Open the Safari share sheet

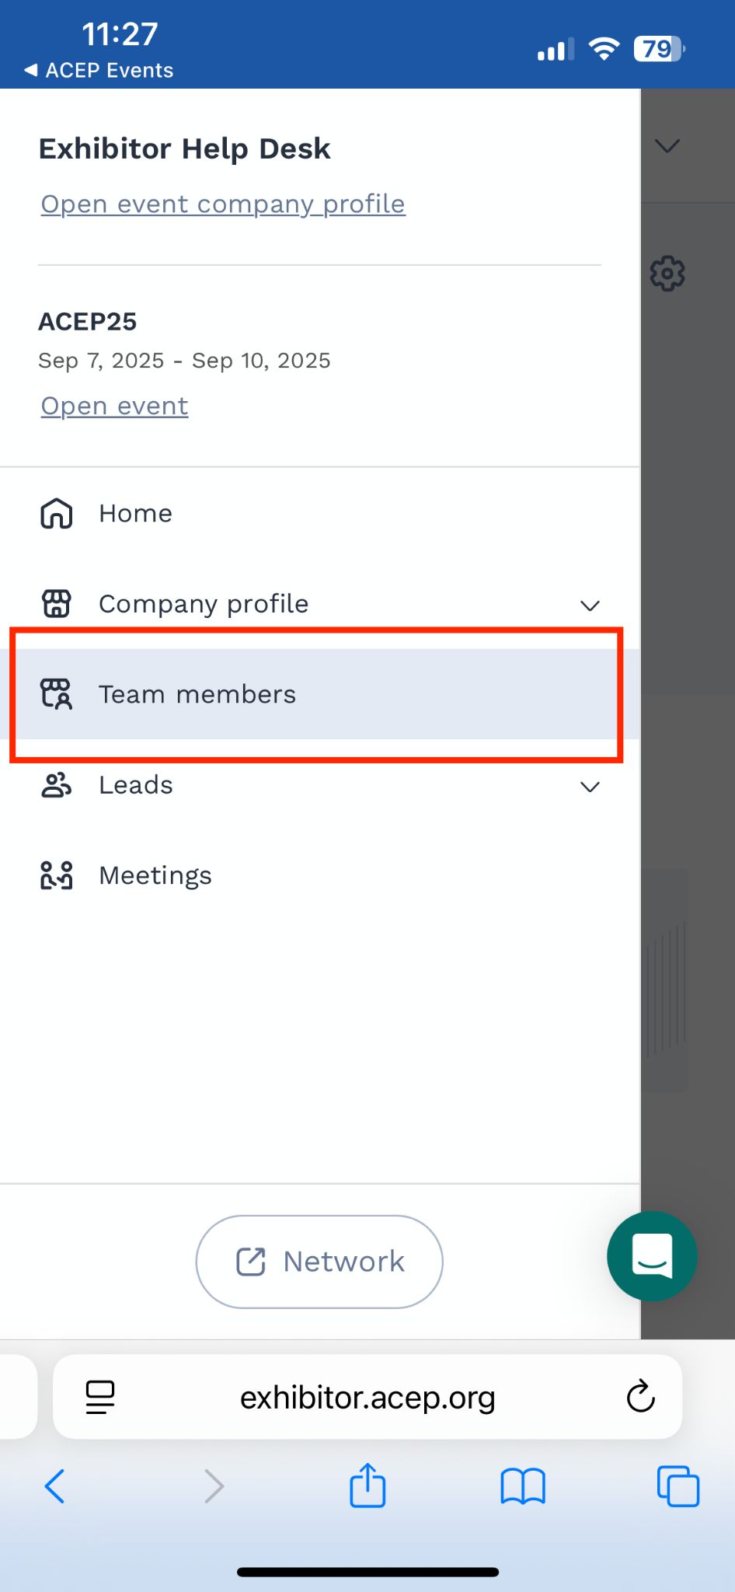tap(367, 1486)
